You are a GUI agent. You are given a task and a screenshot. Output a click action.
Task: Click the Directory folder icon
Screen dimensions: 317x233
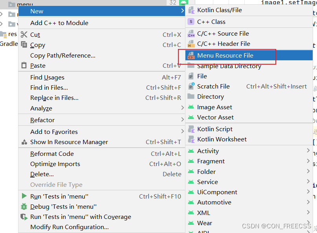coord(191,96)
